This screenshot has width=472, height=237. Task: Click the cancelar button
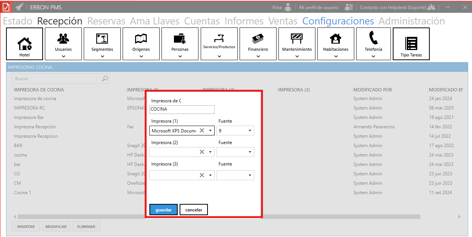point(194,210)
